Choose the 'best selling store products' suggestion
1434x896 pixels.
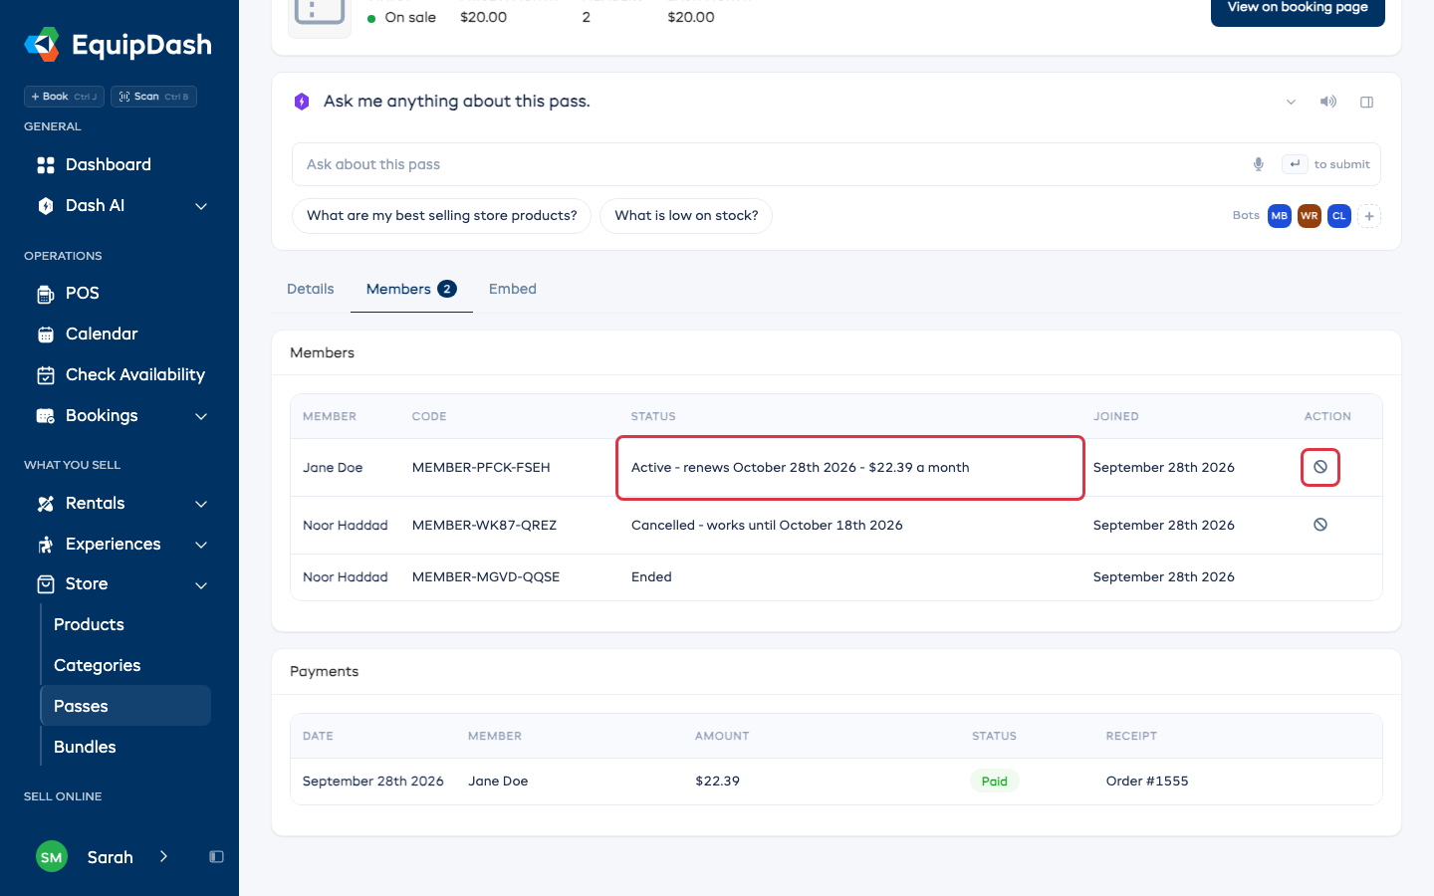click(442, 216)
